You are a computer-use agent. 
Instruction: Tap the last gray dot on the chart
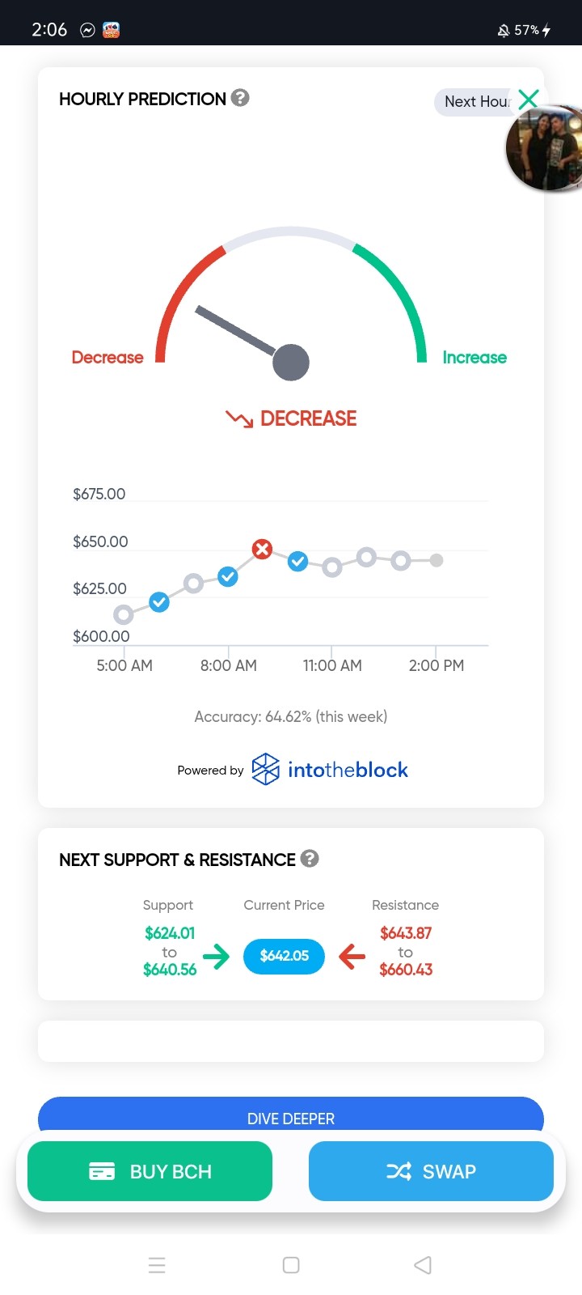[x=436, y=560]
